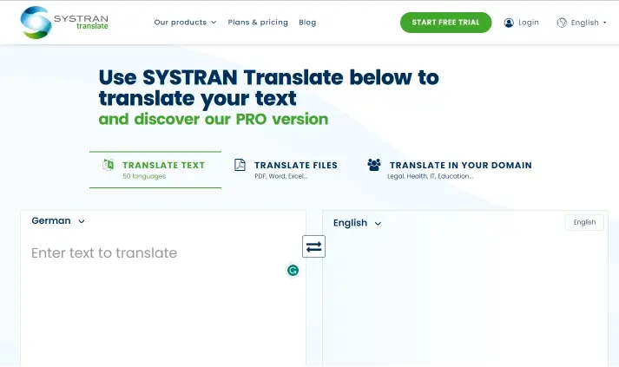Go to Plans & pricing page
This screenshot has width=619, height=367.
tap(258, 23)
